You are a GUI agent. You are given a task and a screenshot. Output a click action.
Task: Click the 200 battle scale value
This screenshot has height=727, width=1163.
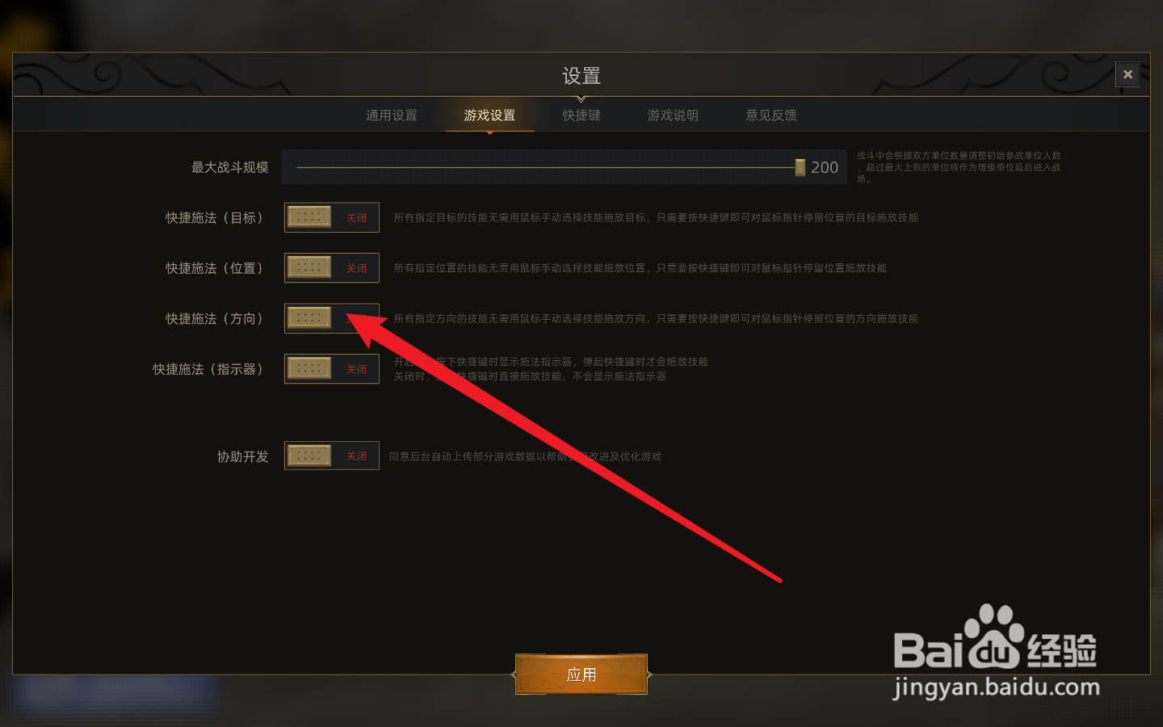point(825,167)
